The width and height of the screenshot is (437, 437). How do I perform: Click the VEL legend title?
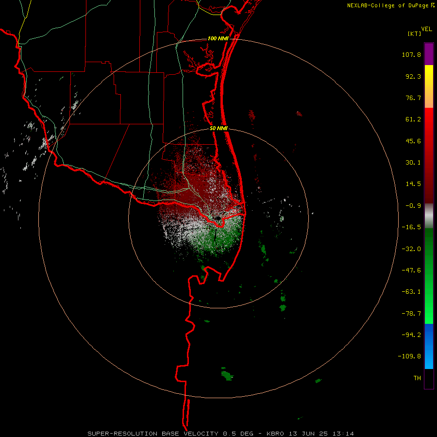click(x=426, y=29)
